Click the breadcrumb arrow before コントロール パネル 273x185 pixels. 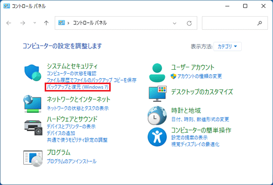pyautogui.click(x=68, y=23)
